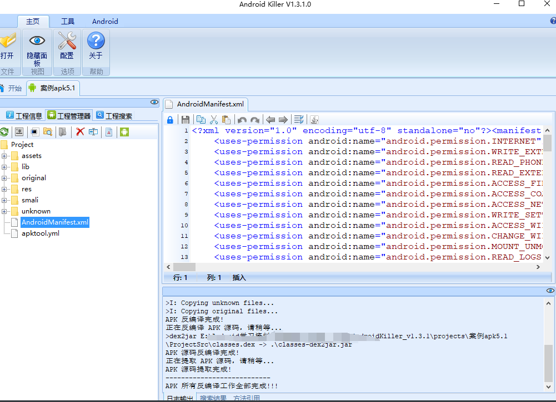556x402 pixels.
Task: Click the gray books icon in project toolbar
Action: click(x=63, y=132)
